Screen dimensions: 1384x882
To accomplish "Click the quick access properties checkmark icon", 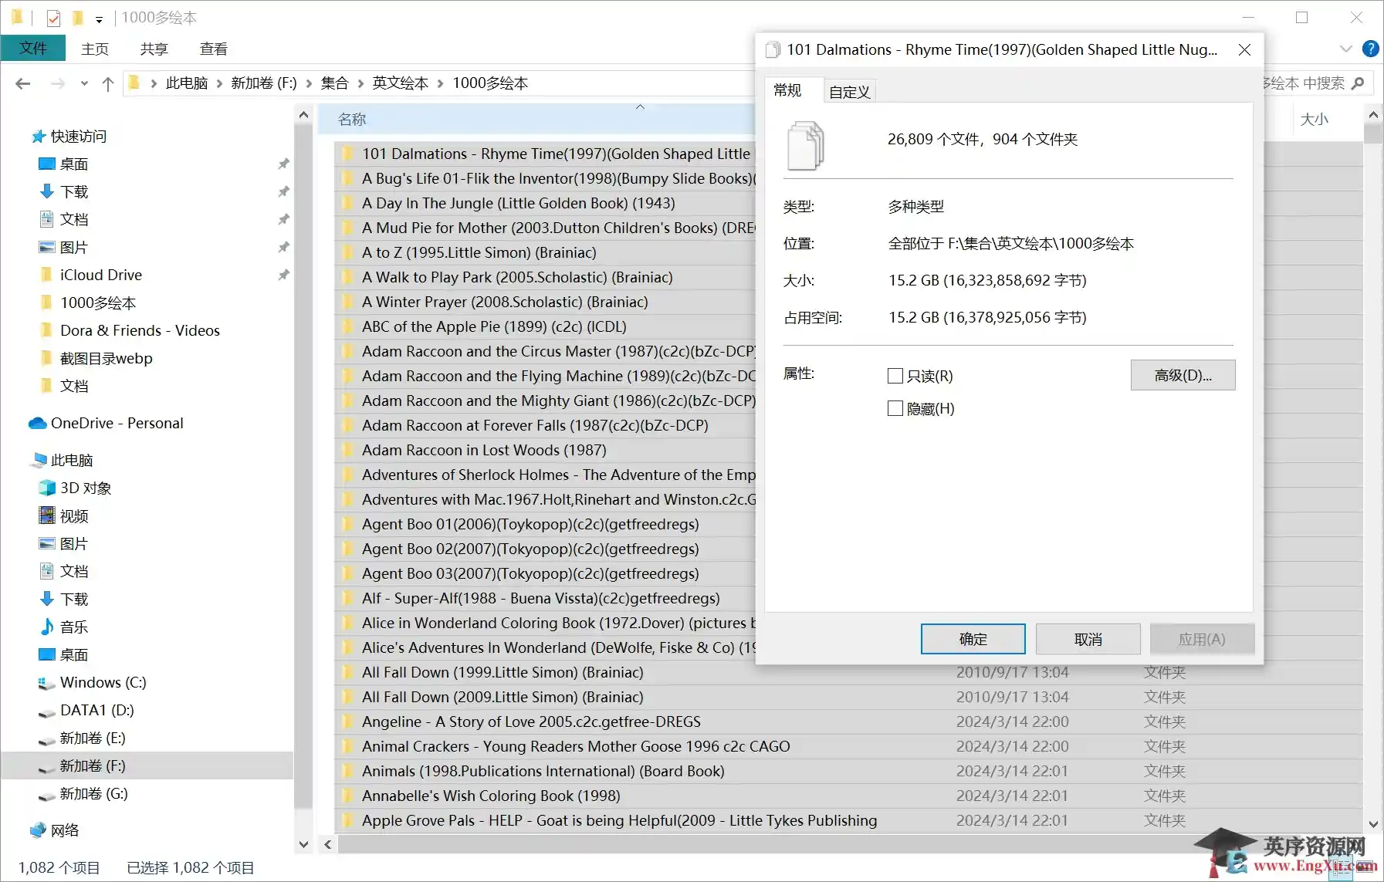I will (53, 18).
